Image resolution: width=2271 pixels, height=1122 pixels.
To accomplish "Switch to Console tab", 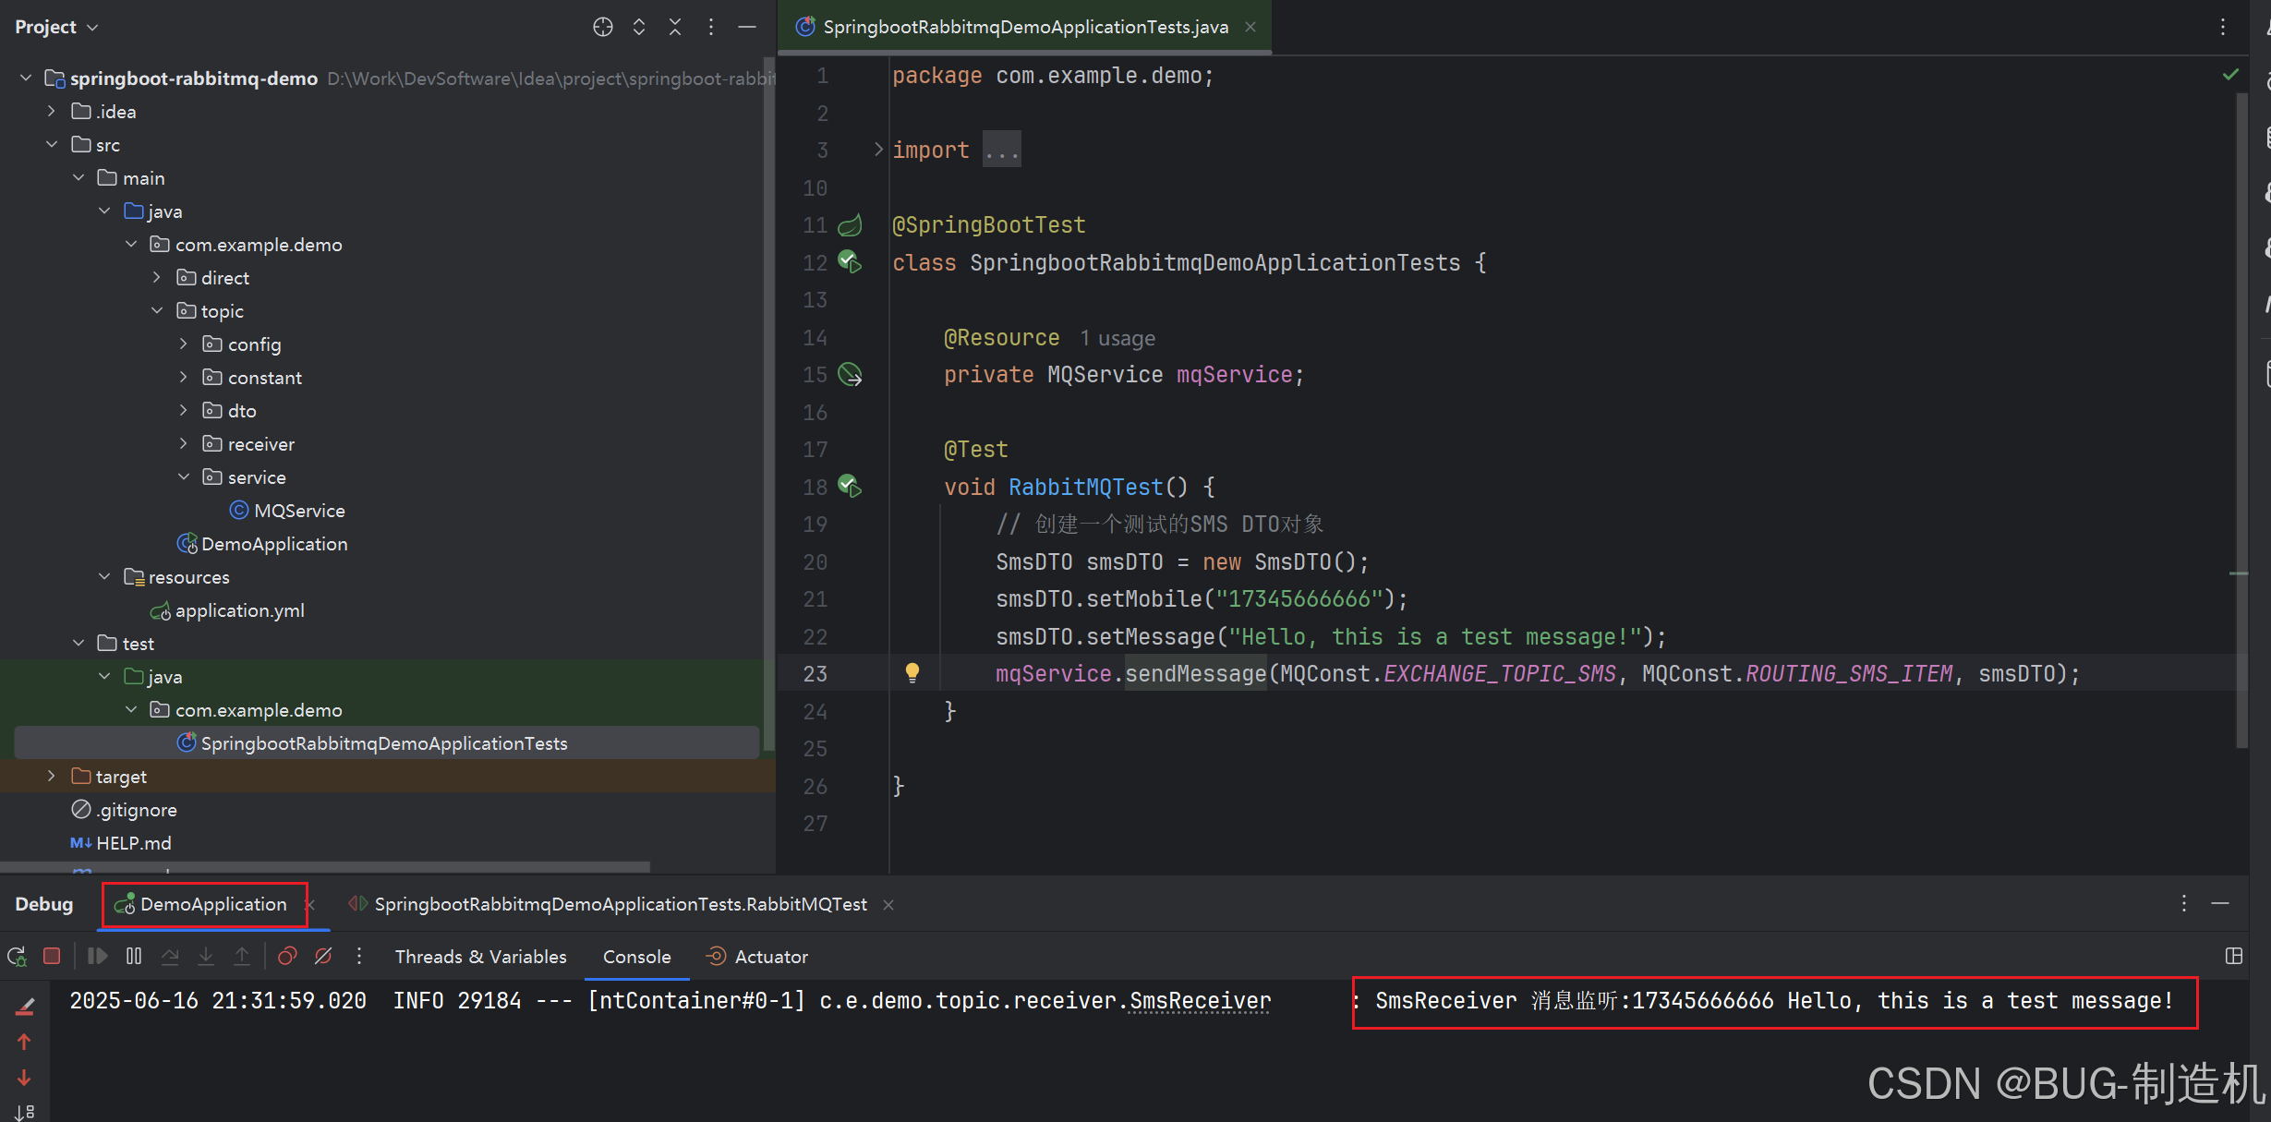I will click(x=636, y=957).
